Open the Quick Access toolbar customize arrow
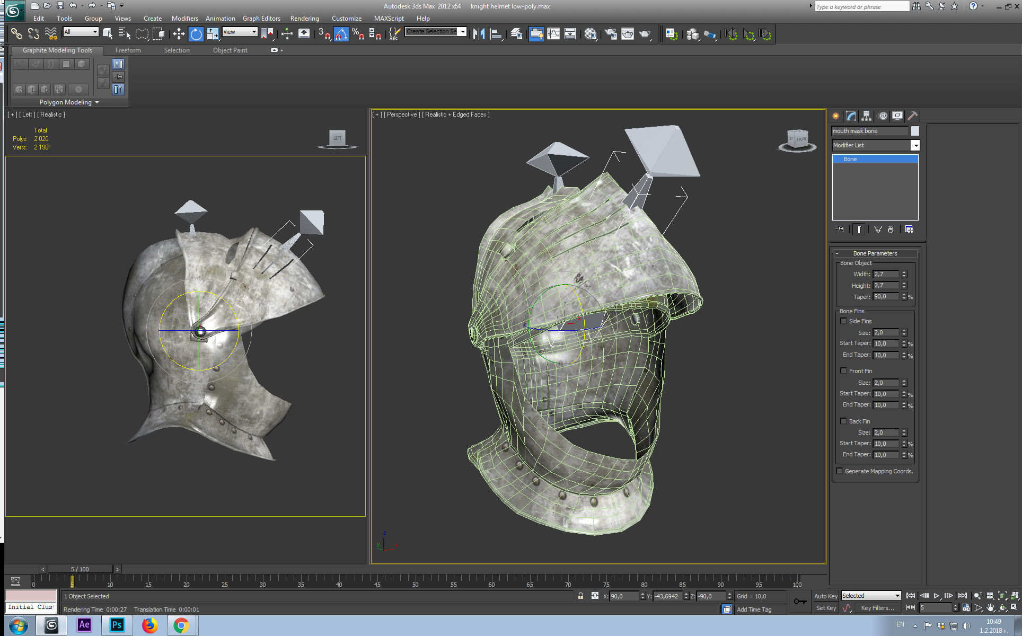This screenshot has height=636, width=1022. 122,6
